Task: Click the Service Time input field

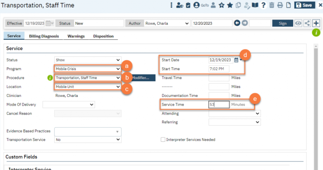Action: (219, 105)
